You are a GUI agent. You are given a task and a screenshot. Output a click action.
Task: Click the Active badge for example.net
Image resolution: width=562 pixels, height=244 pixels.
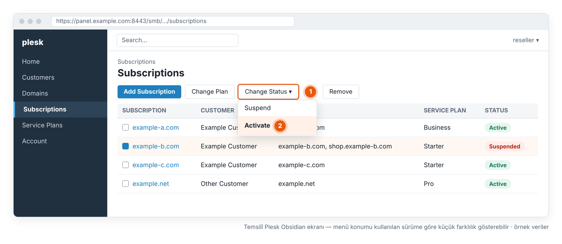(x=498, y=184)
